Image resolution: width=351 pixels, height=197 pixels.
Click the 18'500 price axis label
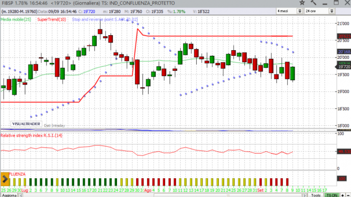pos(343,109)
